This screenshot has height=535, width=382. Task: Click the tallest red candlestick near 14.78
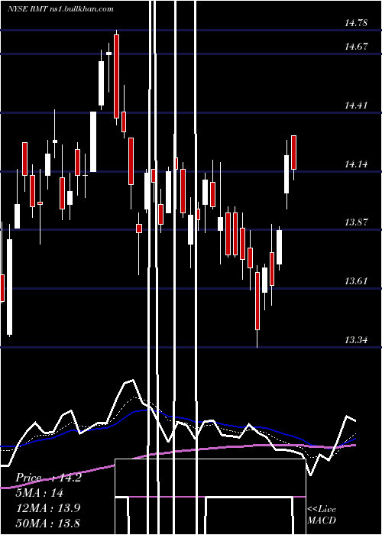[117, 76]
